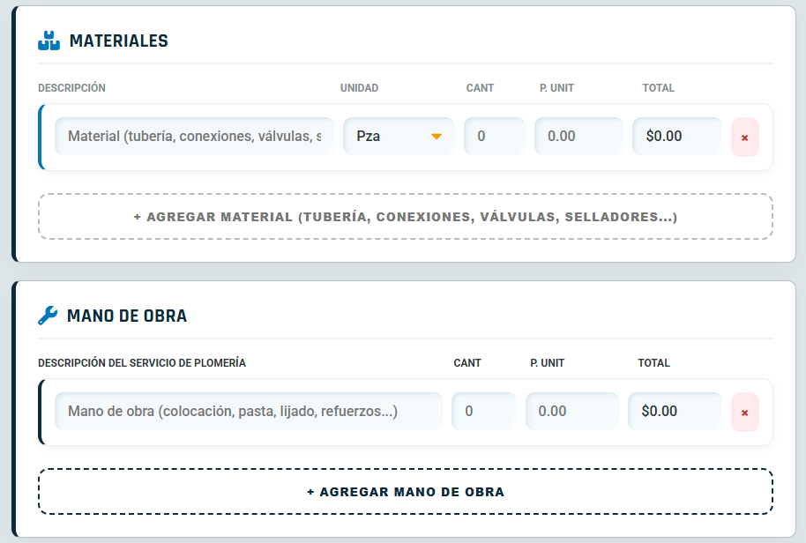806x543 pixels.
Task: Remove the material row with red X
Action: click(745, 138)
